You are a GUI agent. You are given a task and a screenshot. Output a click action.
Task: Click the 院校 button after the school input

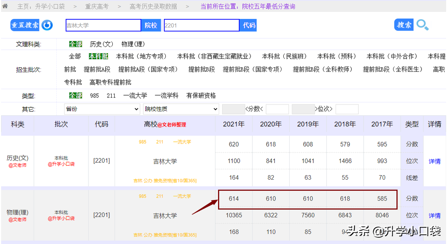(151, 25)
